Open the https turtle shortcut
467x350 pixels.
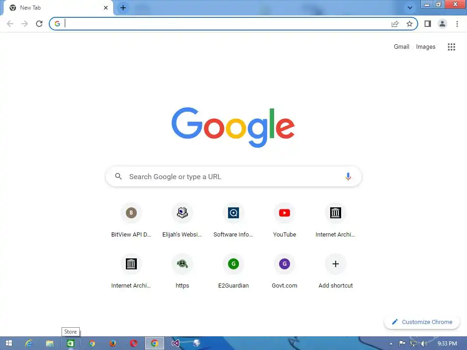[182, 272]
